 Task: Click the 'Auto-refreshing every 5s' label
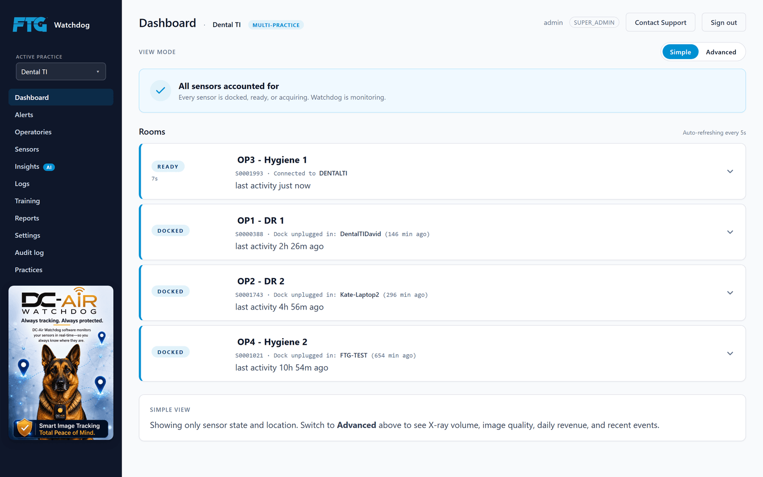tap(714, 133)
